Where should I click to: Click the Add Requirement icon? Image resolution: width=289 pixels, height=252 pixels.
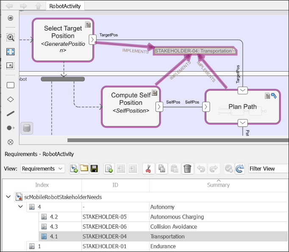(108, 169)
